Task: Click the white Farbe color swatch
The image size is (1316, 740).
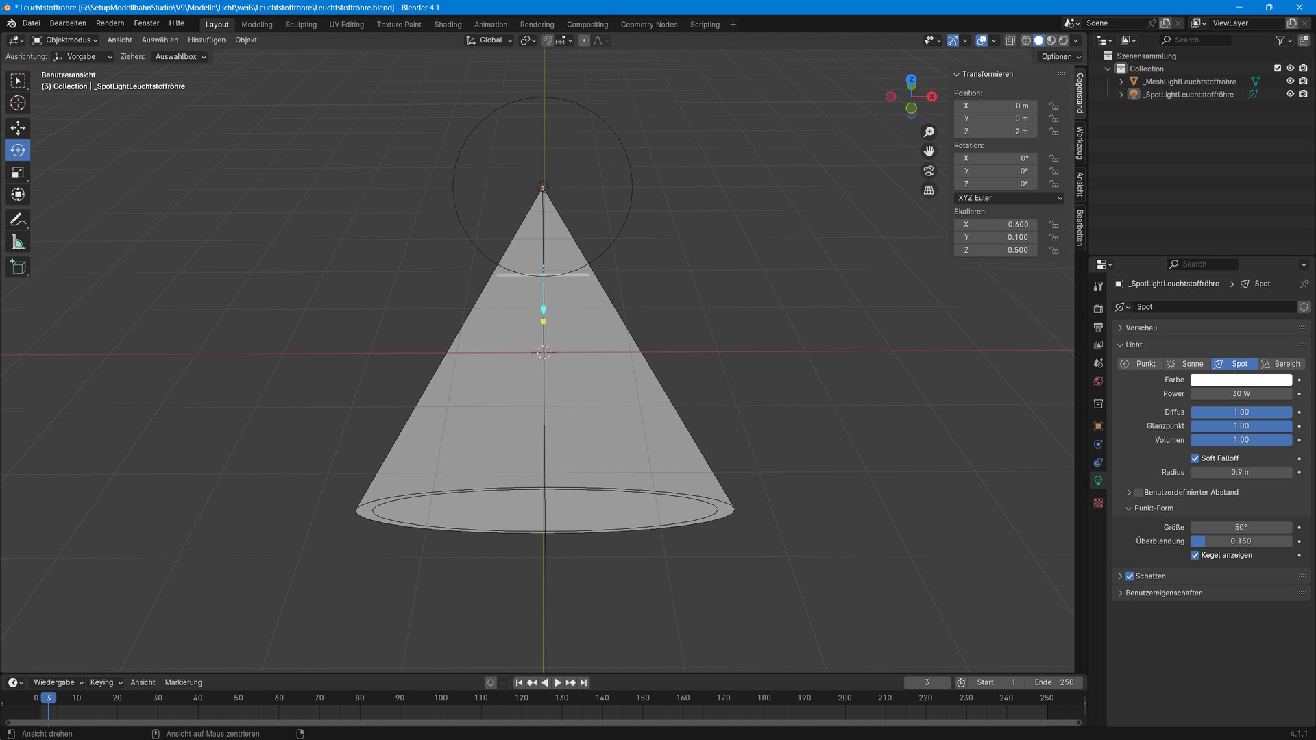Action: 1241,380
